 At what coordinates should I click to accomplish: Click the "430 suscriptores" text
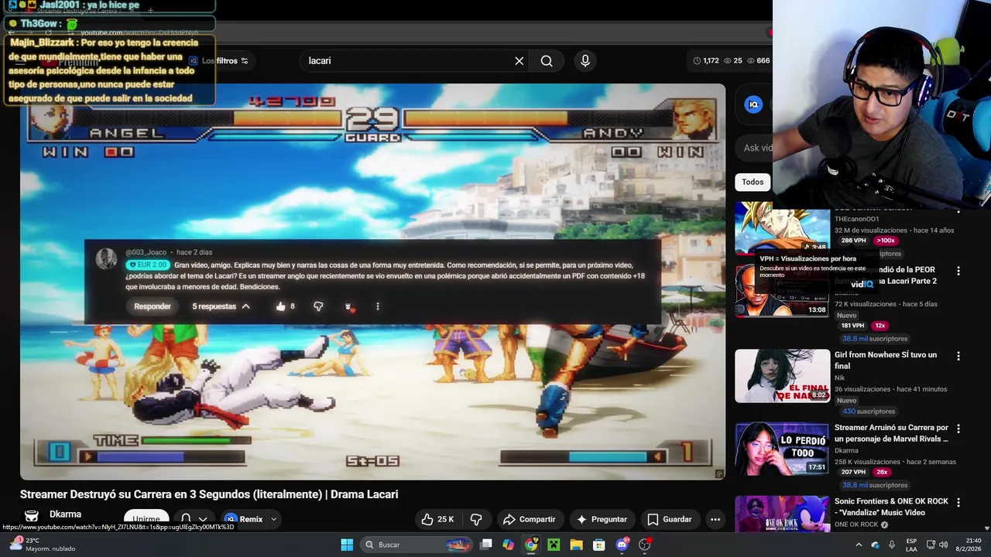[869, 412]
